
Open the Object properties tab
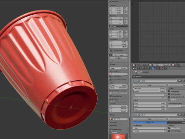pyautogui.click(x=148, y=68)
